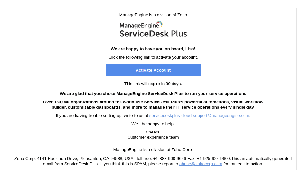303x177 pixels.
Task: Click the 'Over 180,000 organizations' paragraph
Action: 153,104
